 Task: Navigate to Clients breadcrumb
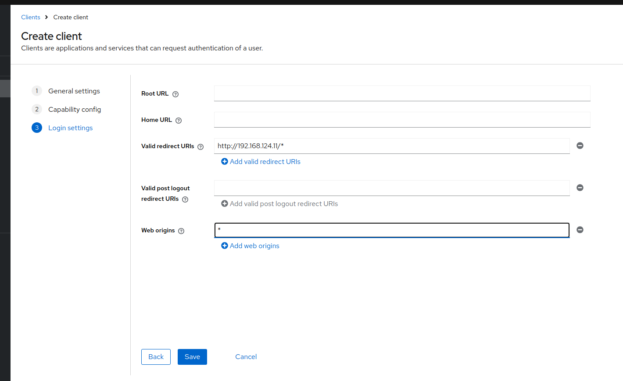[x=31, y=18]
